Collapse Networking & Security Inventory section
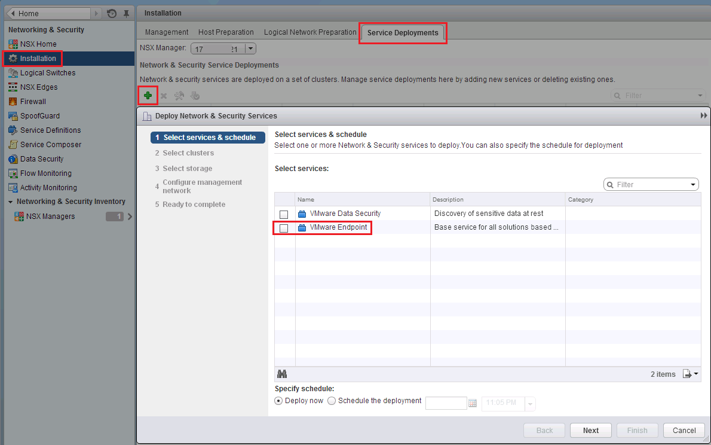Screen dimensions: 711x445 point(11,202)
